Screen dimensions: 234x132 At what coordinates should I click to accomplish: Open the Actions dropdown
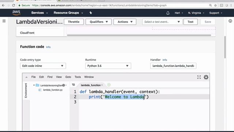(x=125, y=22)
